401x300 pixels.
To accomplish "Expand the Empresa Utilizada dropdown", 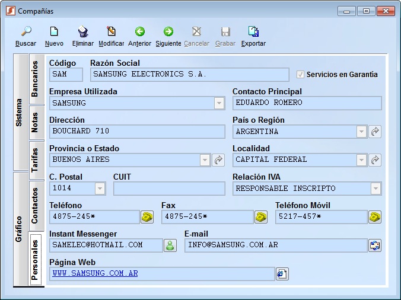I will point(219,103).
